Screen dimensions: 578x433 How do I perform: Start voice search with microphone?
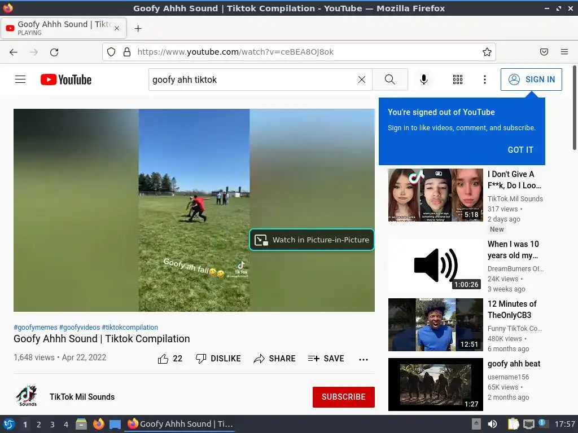click(424, 79)
